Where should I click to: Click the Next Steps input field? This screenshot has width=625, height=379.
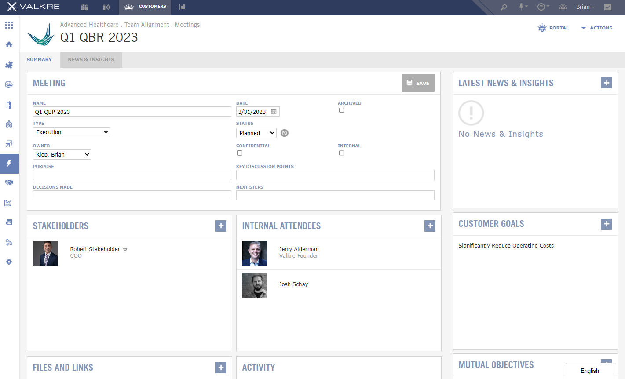coord(335,196)
